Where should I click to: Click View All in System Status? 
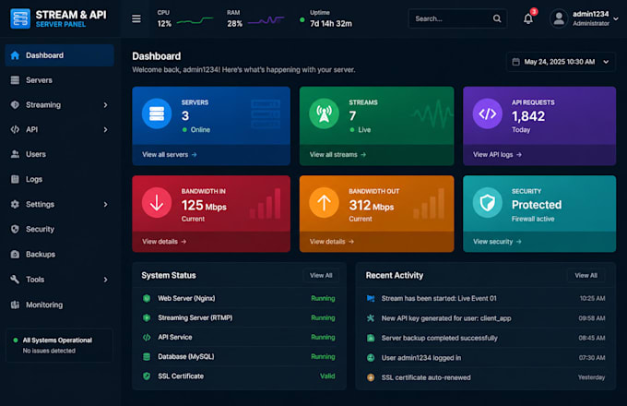321,276
